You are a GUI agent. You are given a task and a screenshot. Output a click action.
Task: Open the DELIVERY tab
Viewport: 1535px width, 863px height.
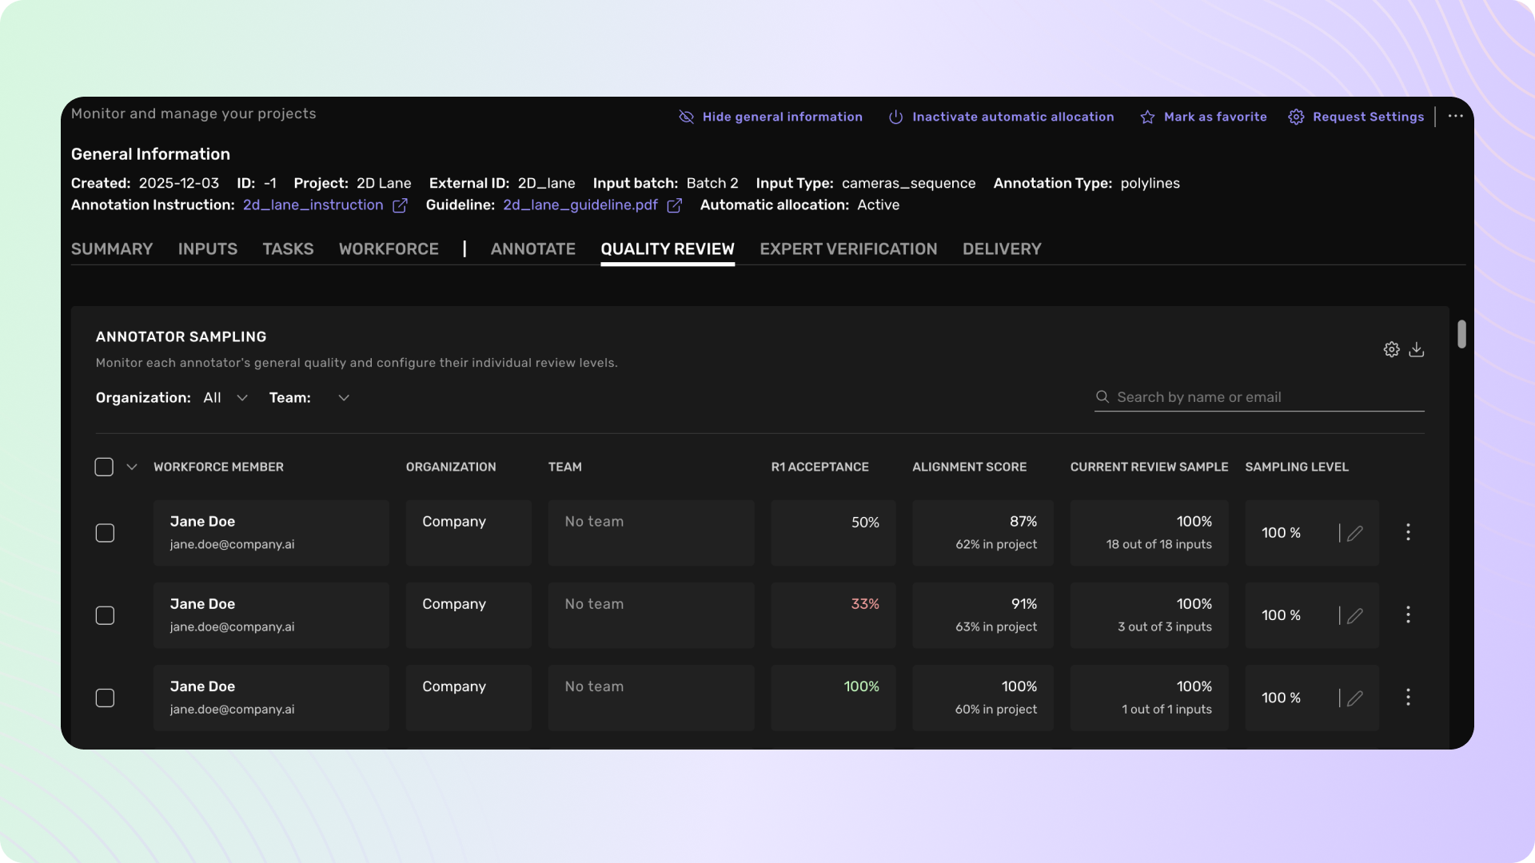pos(1002,249)
